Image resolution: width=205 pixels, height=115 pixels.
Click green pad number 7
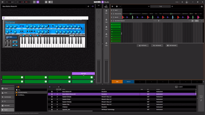click(59, 81)
